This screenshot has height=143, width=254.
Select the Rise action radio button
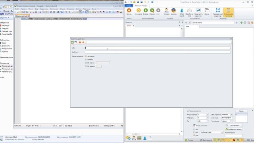coord(194,135)
